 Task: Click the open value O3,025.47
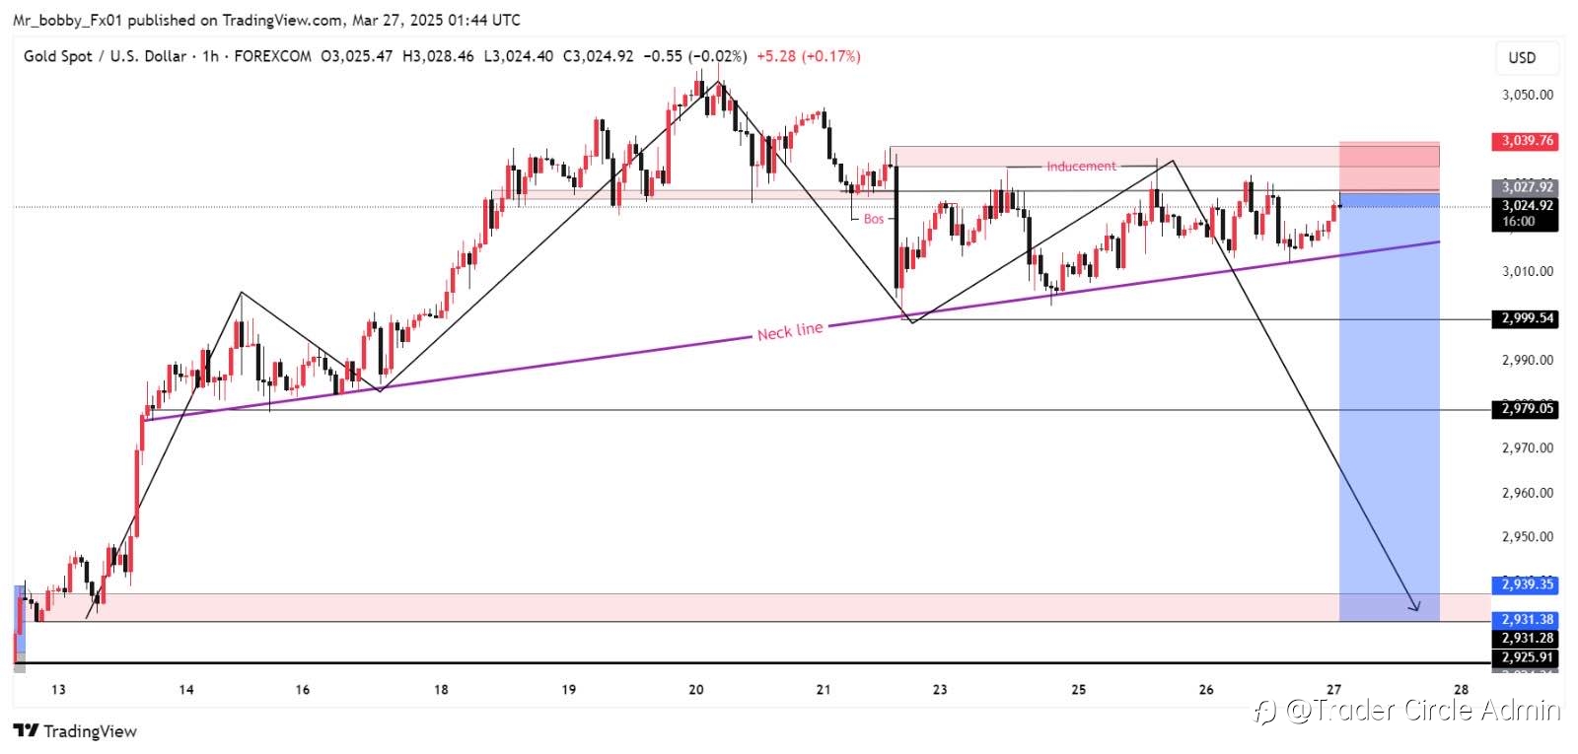coord(356,56)
